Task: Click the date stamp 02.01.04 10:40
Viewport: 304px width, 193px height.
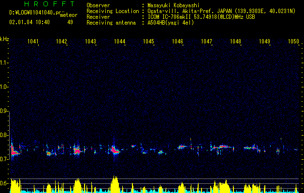Action: [29, 22]
